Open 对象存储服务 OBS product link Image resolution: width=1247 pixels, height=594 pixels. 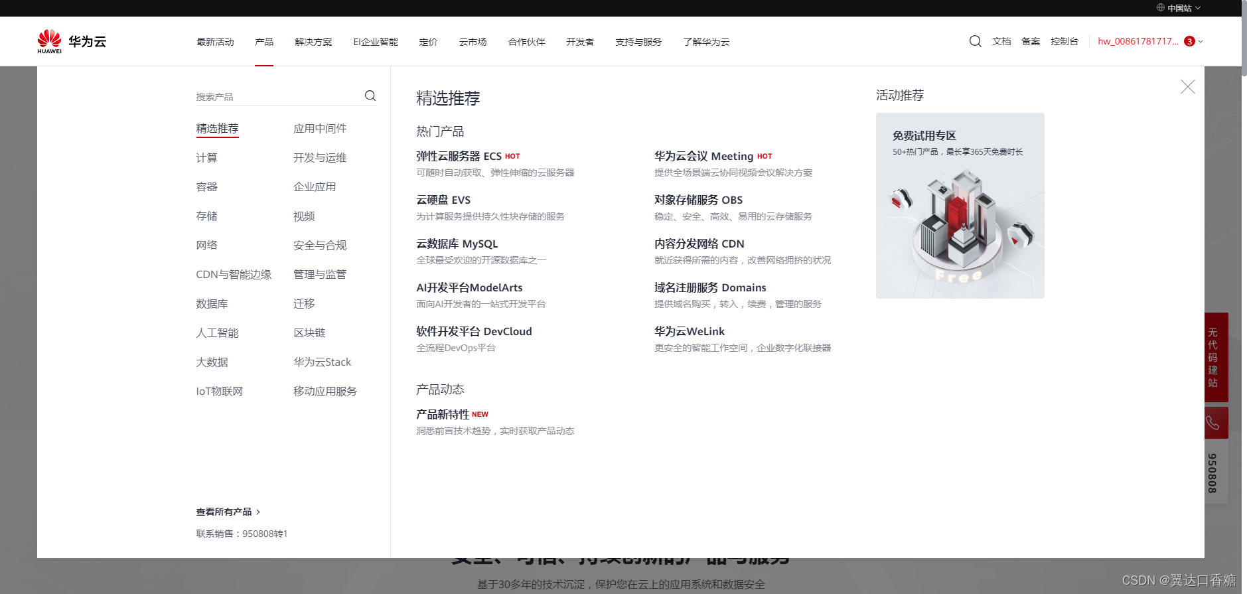coord(698,200)
